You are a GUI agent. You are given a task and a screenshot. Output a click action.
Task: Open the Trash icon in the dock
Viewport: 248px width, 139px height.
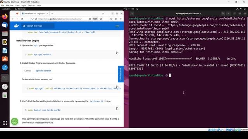tap(5, 95)
